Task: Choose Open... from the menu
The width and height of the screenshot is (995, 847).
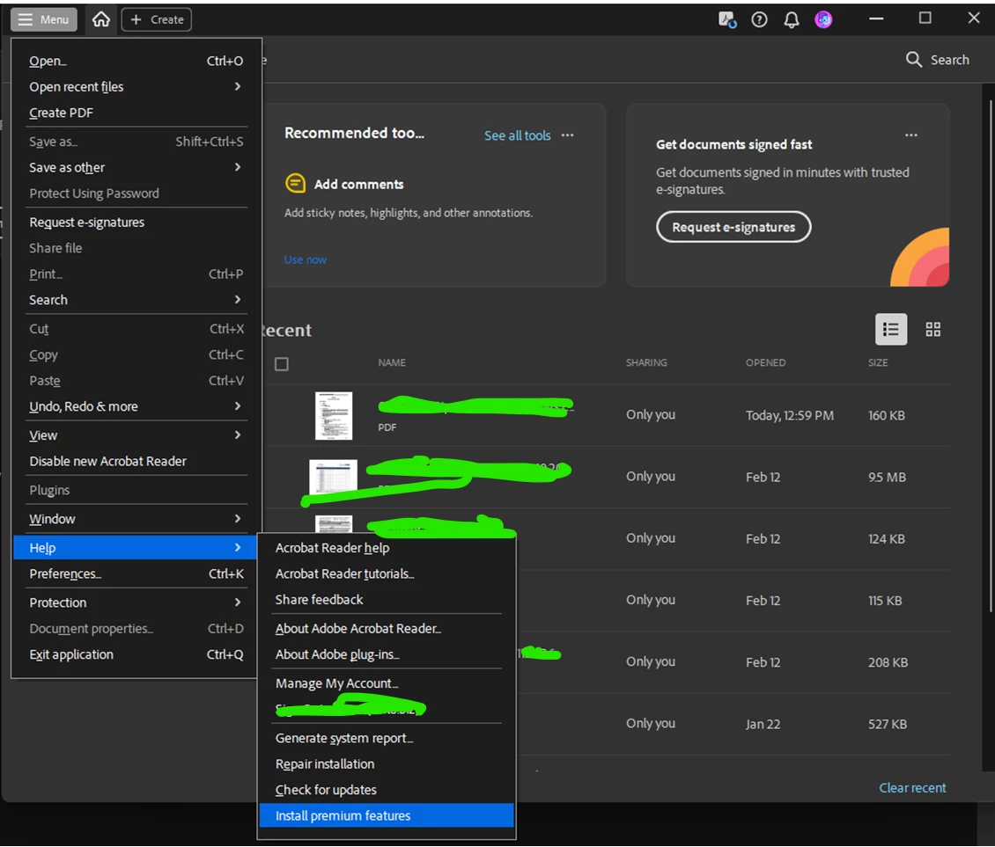Action: pos(136,61)
